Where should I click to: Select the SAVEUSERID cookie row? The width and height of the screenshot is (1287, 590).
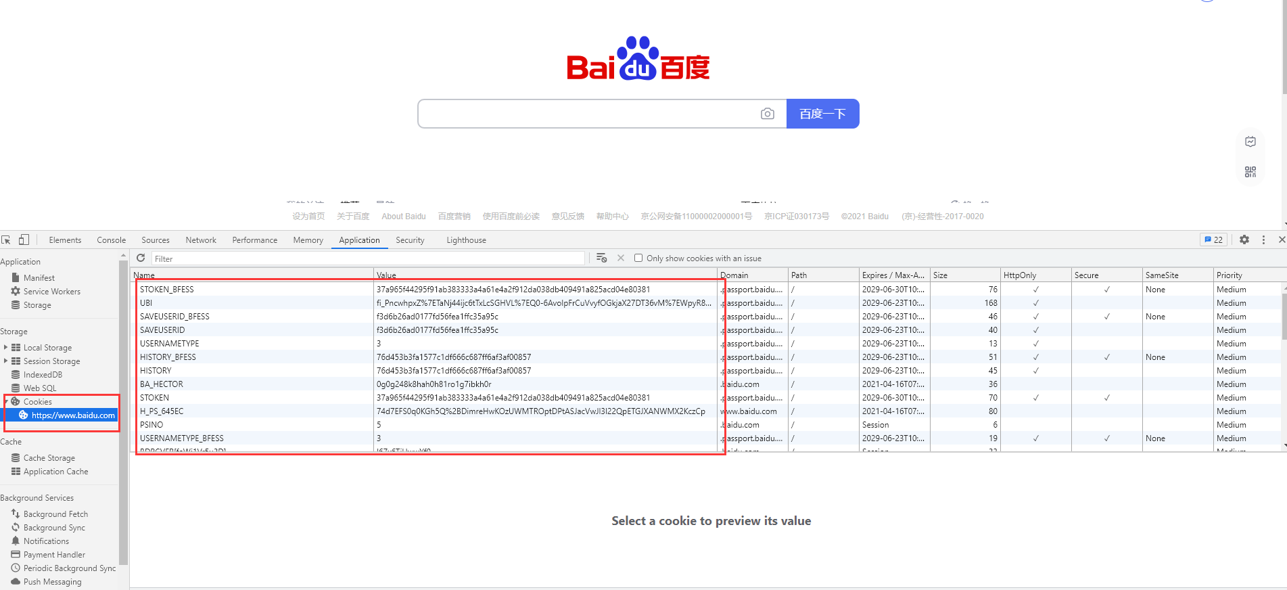tap(707, 330)
